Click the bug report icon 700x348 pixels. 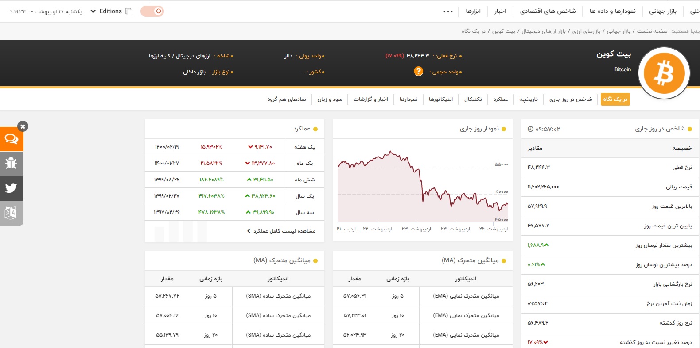click(11, 164)
